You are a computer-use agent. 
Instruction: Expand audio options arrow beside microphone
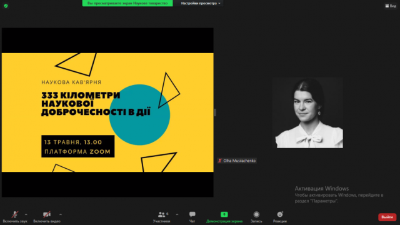26,214
